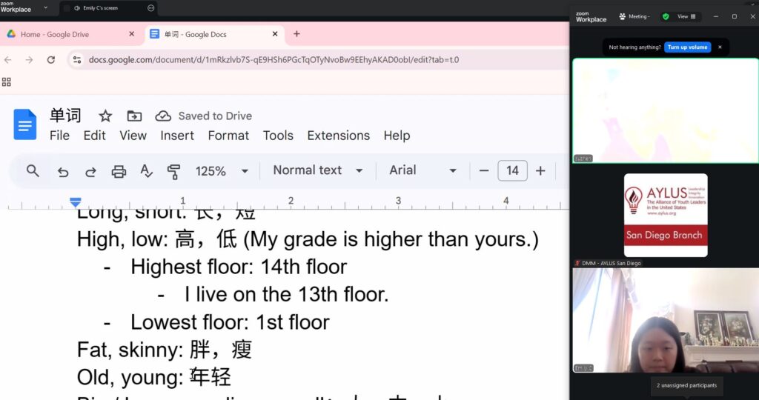Check the Saved to Drive cloud status

(x=163, y=116)
